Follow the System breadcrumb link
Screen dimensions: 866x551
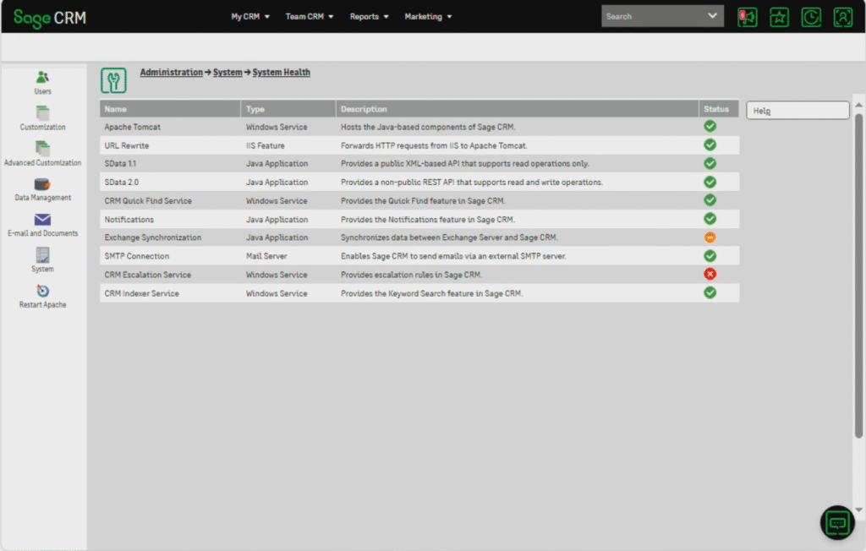coord(227,73)
